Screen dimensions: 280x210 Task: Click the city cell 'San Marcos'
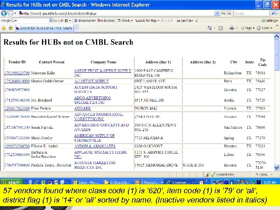[x=233, y=127]
